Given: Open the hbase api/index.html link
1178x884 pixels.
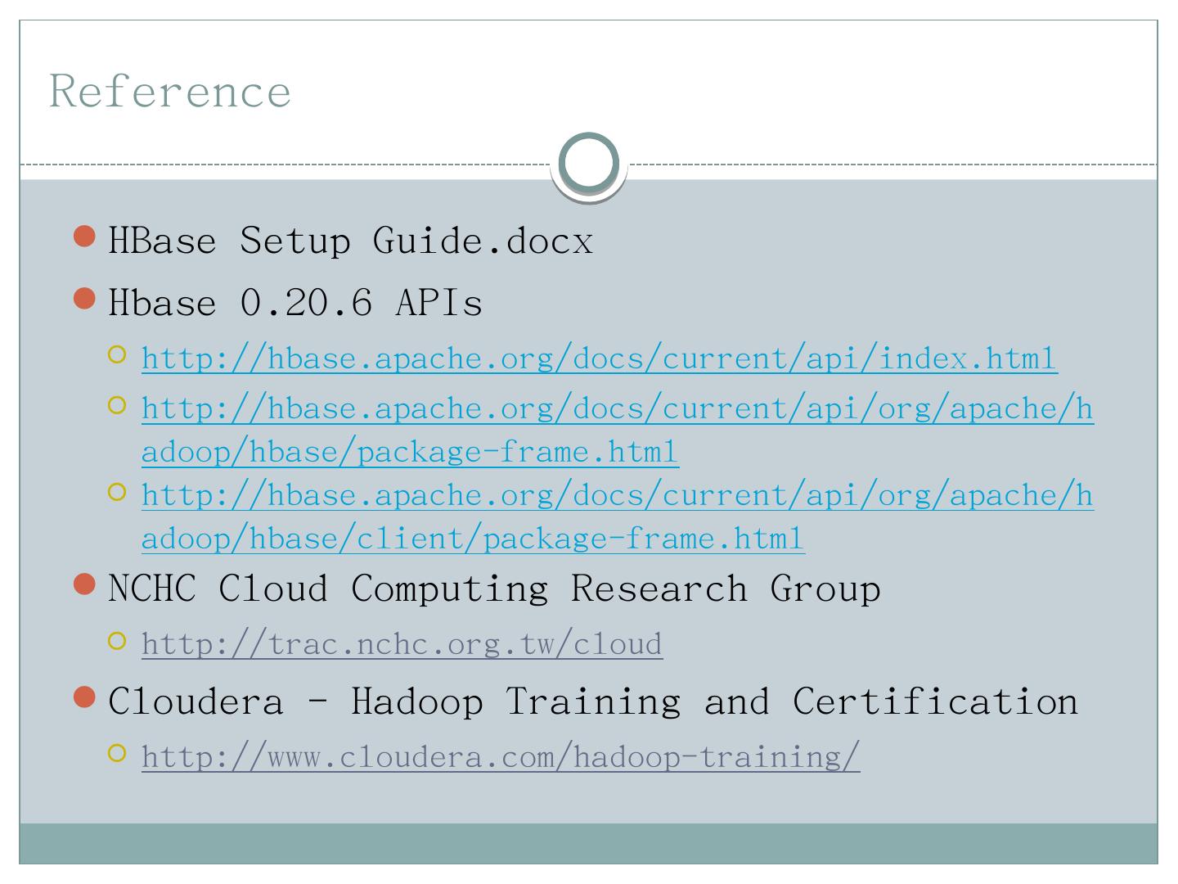Looking at the screenshot, I should click(x=599, y=359).
